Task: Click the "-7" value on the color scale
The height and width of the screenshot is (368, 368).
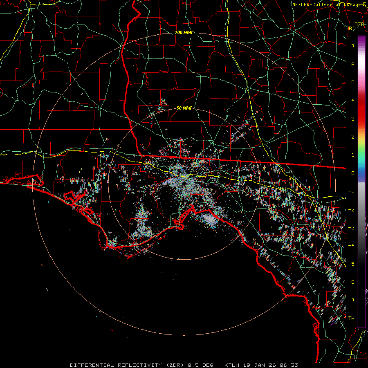Action: [x=351, y=300]
